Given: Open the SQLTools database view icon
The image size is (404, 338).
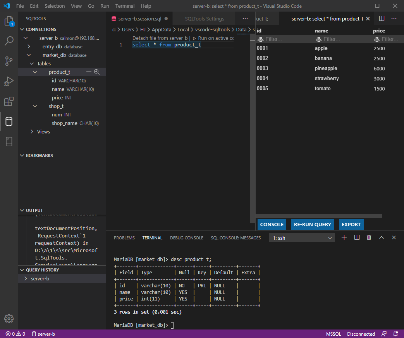Looking at the screenshot, I should pos(9,121).
